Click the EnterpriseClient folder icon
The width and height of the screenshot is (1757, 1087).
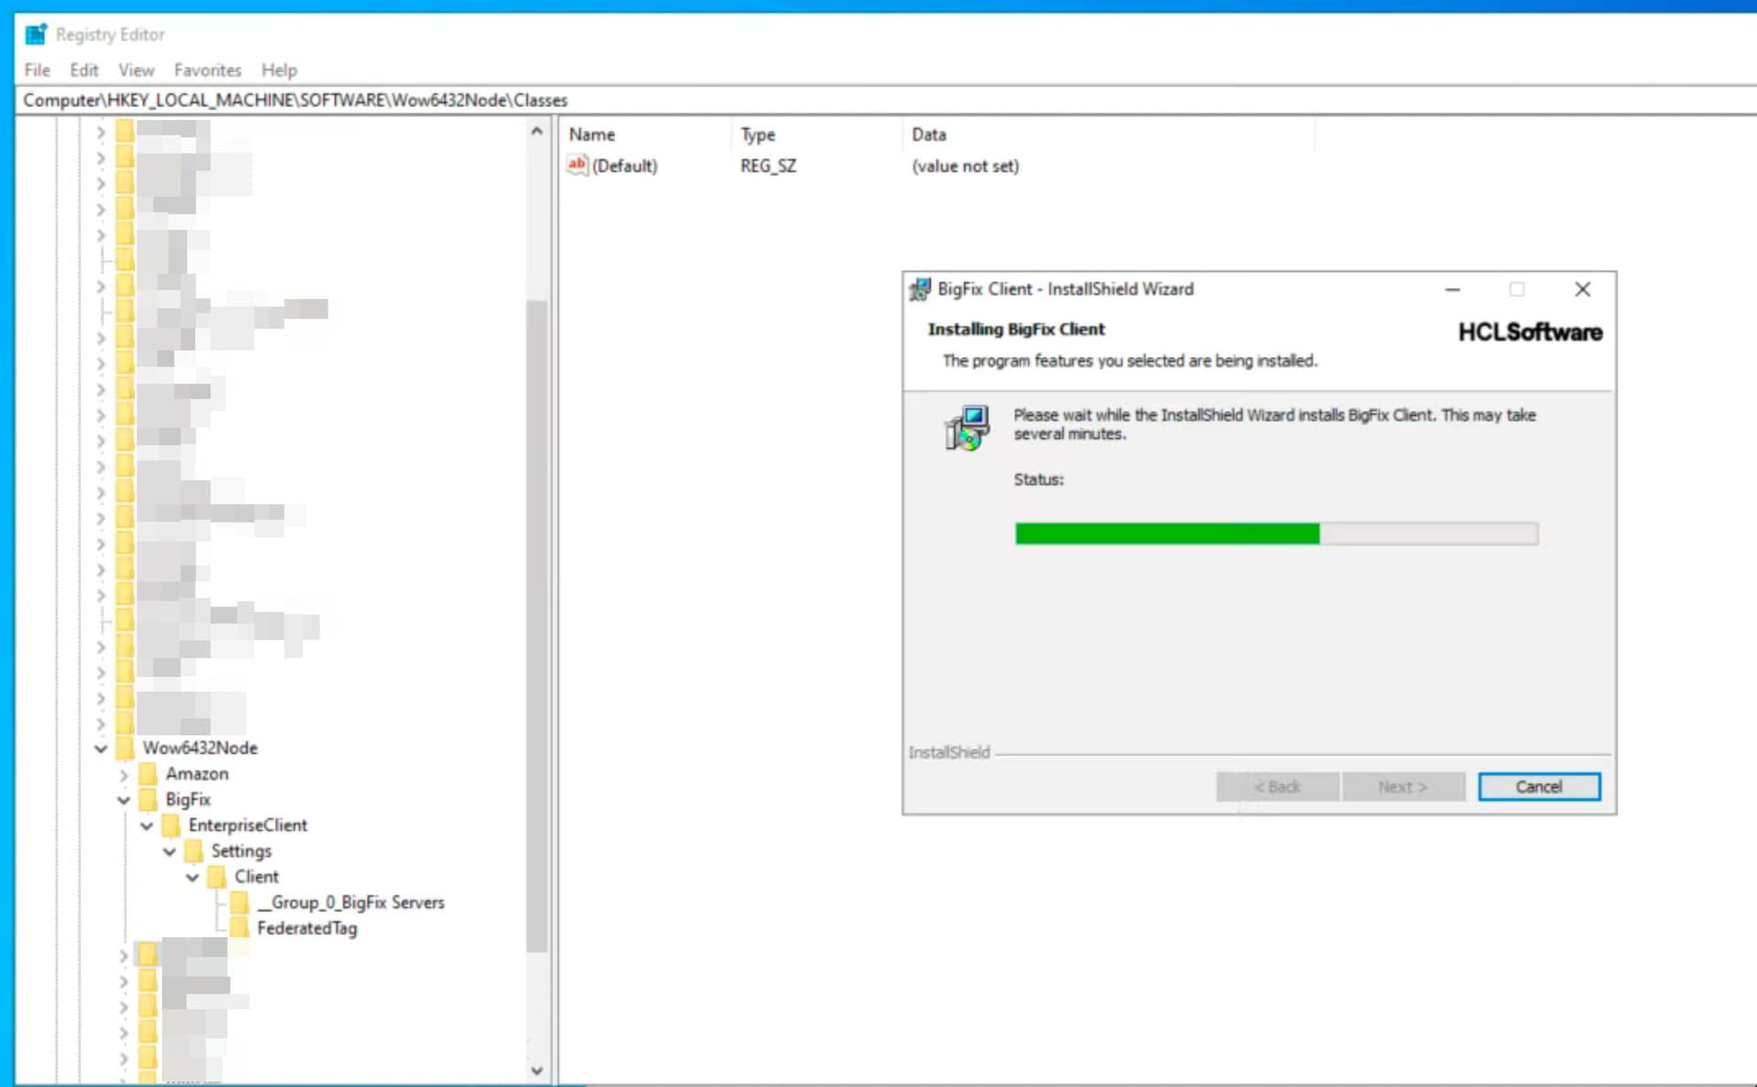click(171, 825)
